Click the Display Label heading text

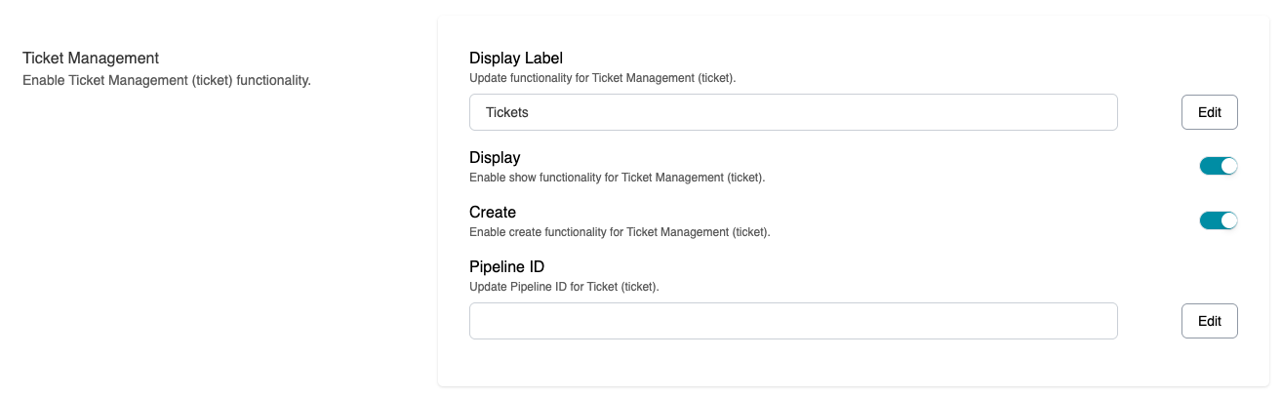tap(516, 58)
